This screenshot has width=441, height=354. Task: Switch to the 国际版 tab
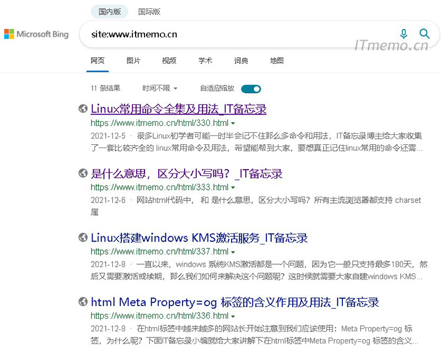tap(149, 12)
